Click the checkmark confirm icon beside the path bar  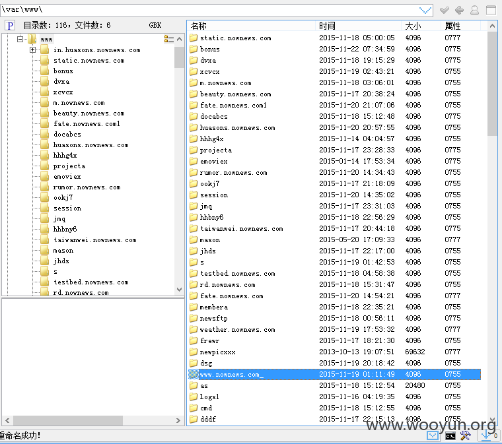[x=444, y=11]
